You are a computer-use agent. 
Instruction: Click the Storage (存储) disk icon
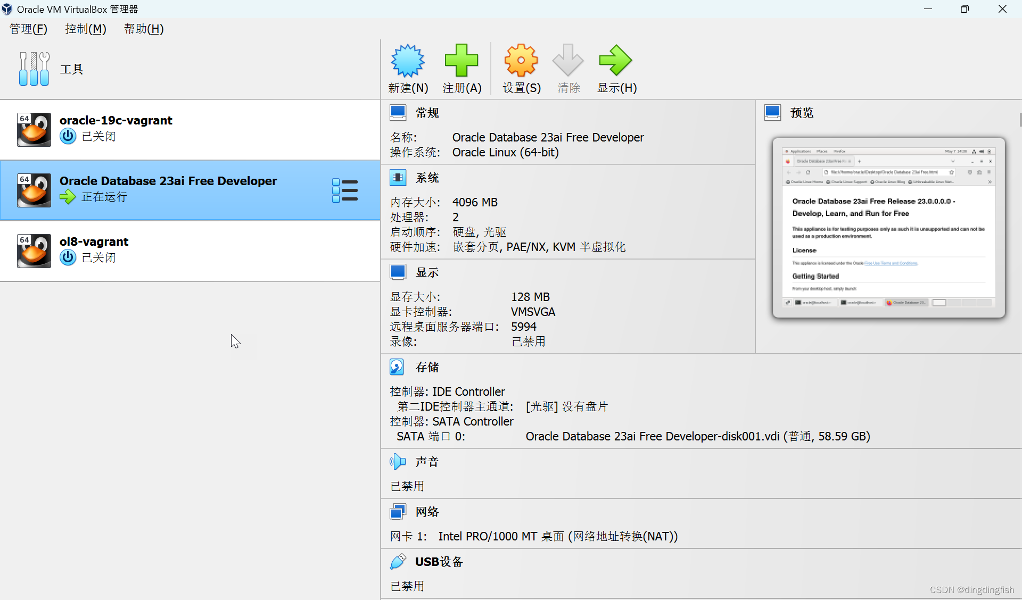point(397,367)
